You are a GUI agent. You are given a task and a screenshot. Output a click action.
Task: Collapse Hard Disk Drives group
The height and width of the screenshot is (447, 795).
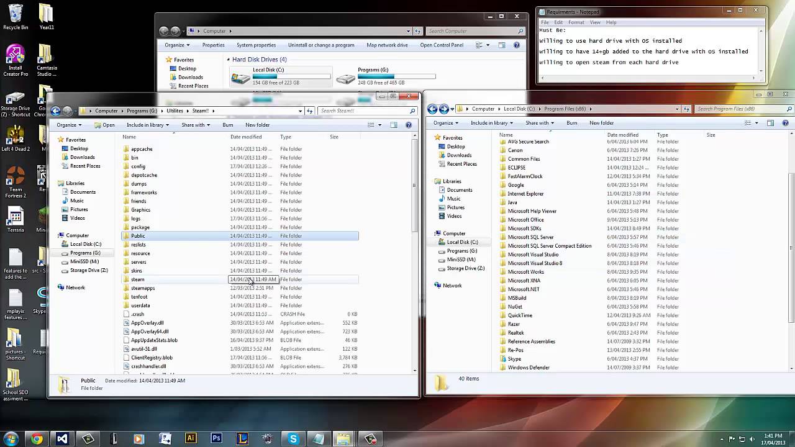(x=228, y=60)
